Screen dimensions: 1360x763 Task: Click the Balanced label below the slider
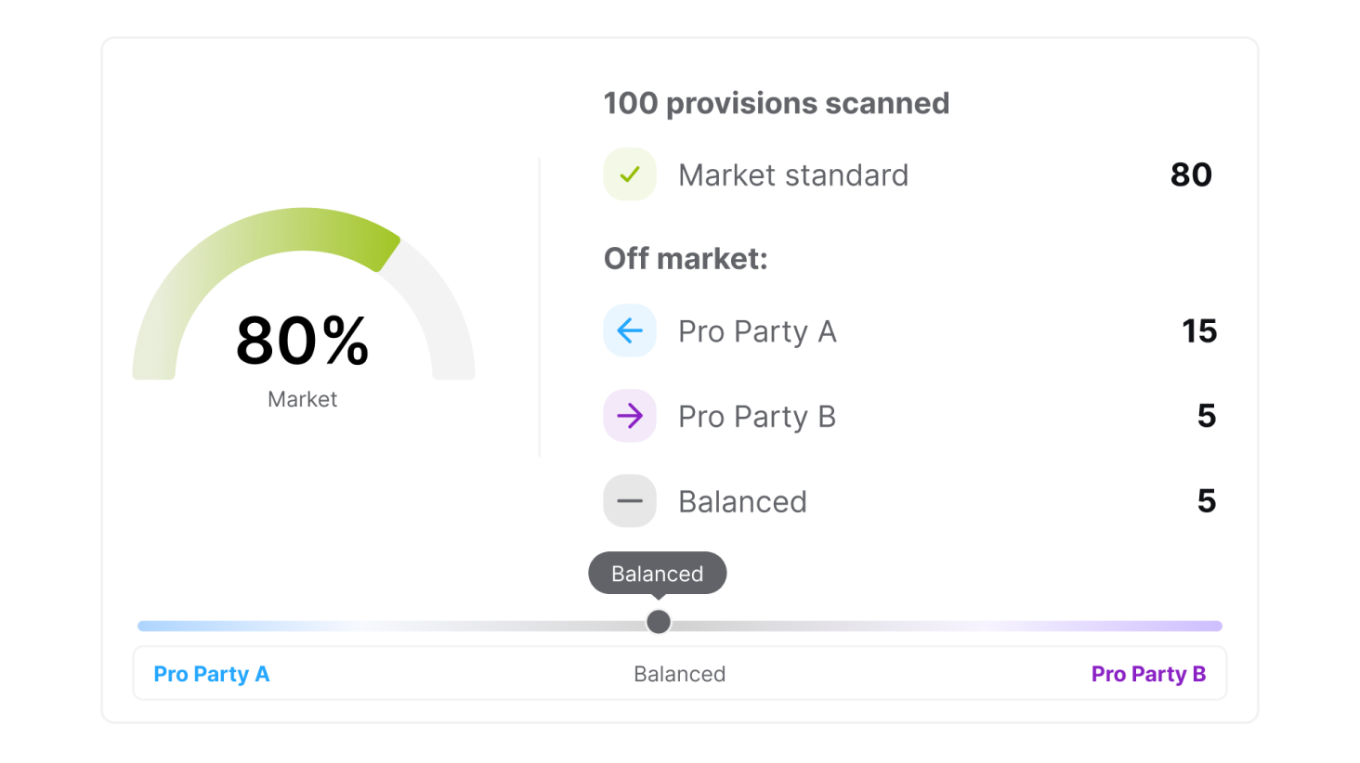point(679,674)
